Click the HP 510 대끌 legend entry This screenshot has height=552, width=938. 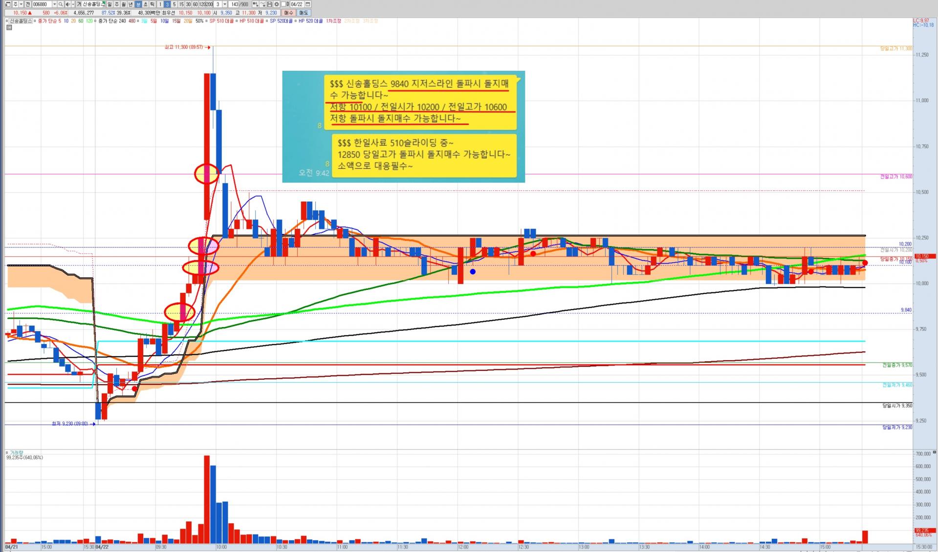click(252, 21)
